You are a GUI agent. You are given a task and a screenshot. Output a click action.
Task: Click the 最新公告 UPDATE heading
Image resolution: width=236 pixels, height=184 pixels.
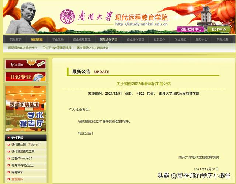(90, 71)
